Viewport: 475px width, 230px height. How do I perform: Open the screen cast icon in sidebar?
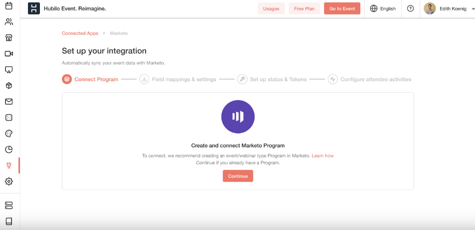9,70
